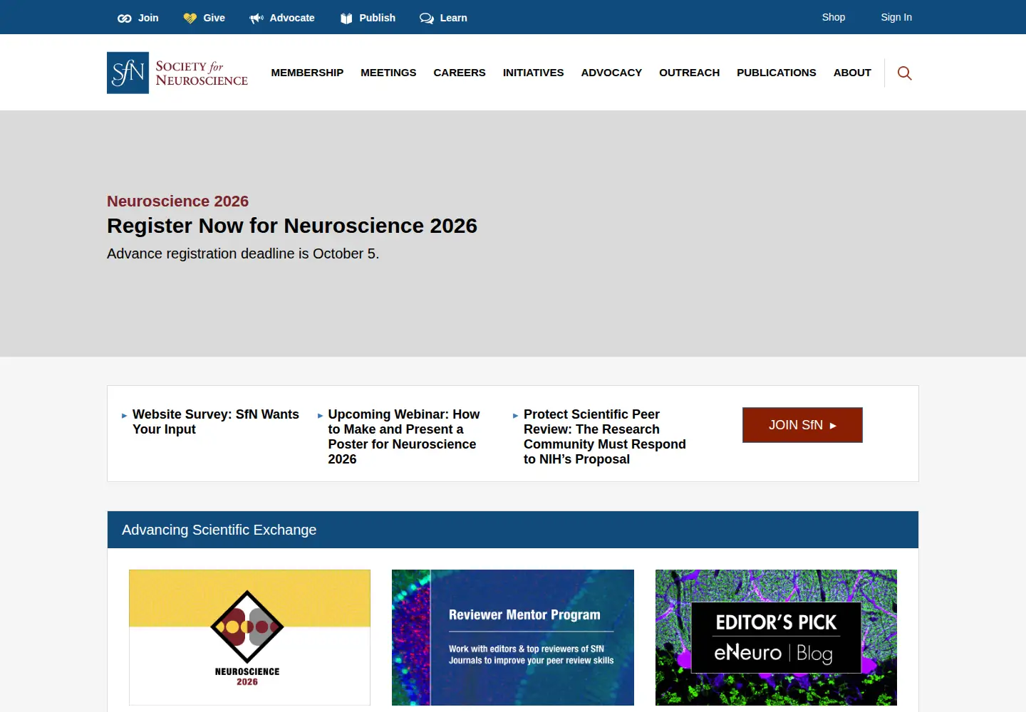
Task: Click the Publish open-book icon
Action: pyautogui.click(x=346, y=19)
